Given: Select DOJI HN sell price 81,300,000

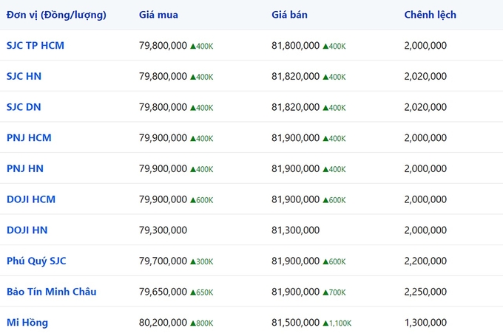Looking at the screenshot, I should coord(295,230).
